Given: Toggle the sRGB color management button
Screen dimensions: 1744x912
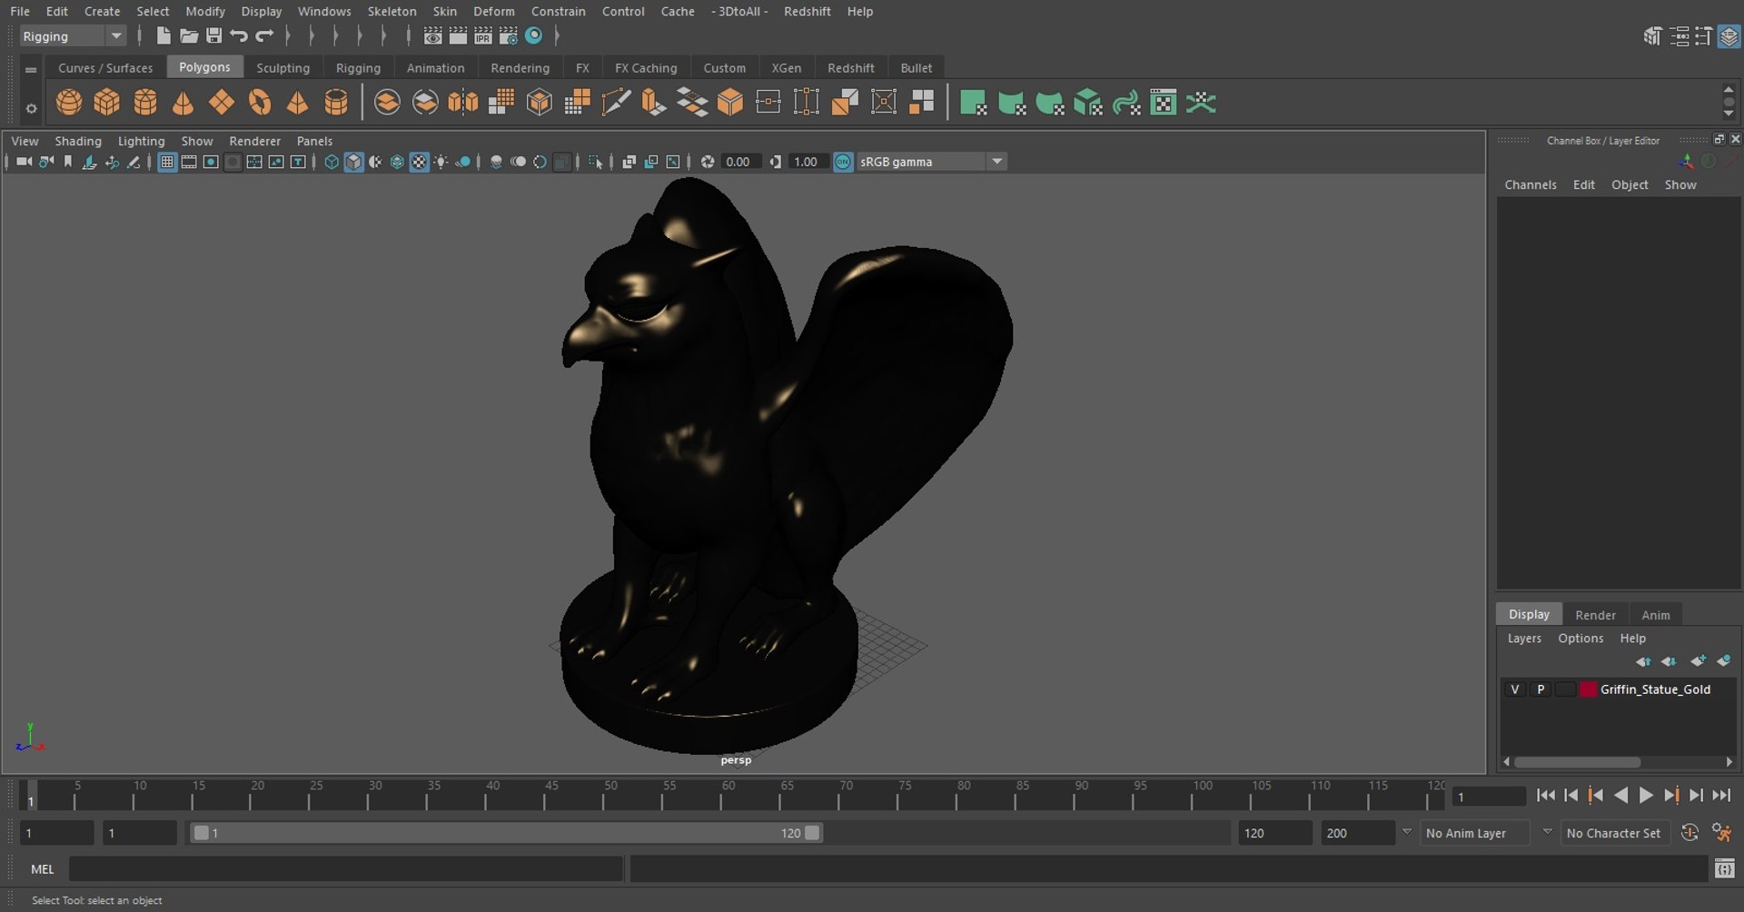Looking at the screenshot, I should tap(843, 162).
